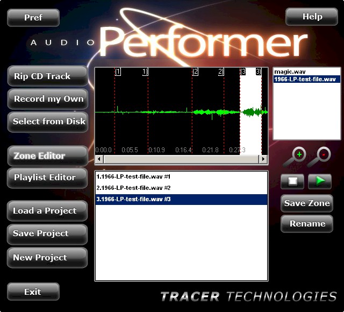344x312 pixels.
Task: Click the zone 1 end marker 1]
Action: [x=145, y=72]
